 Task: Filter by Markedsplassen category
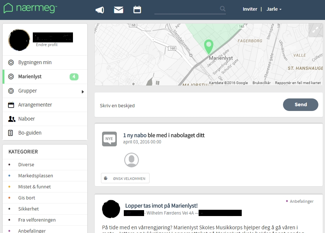(x=36, y=176)
